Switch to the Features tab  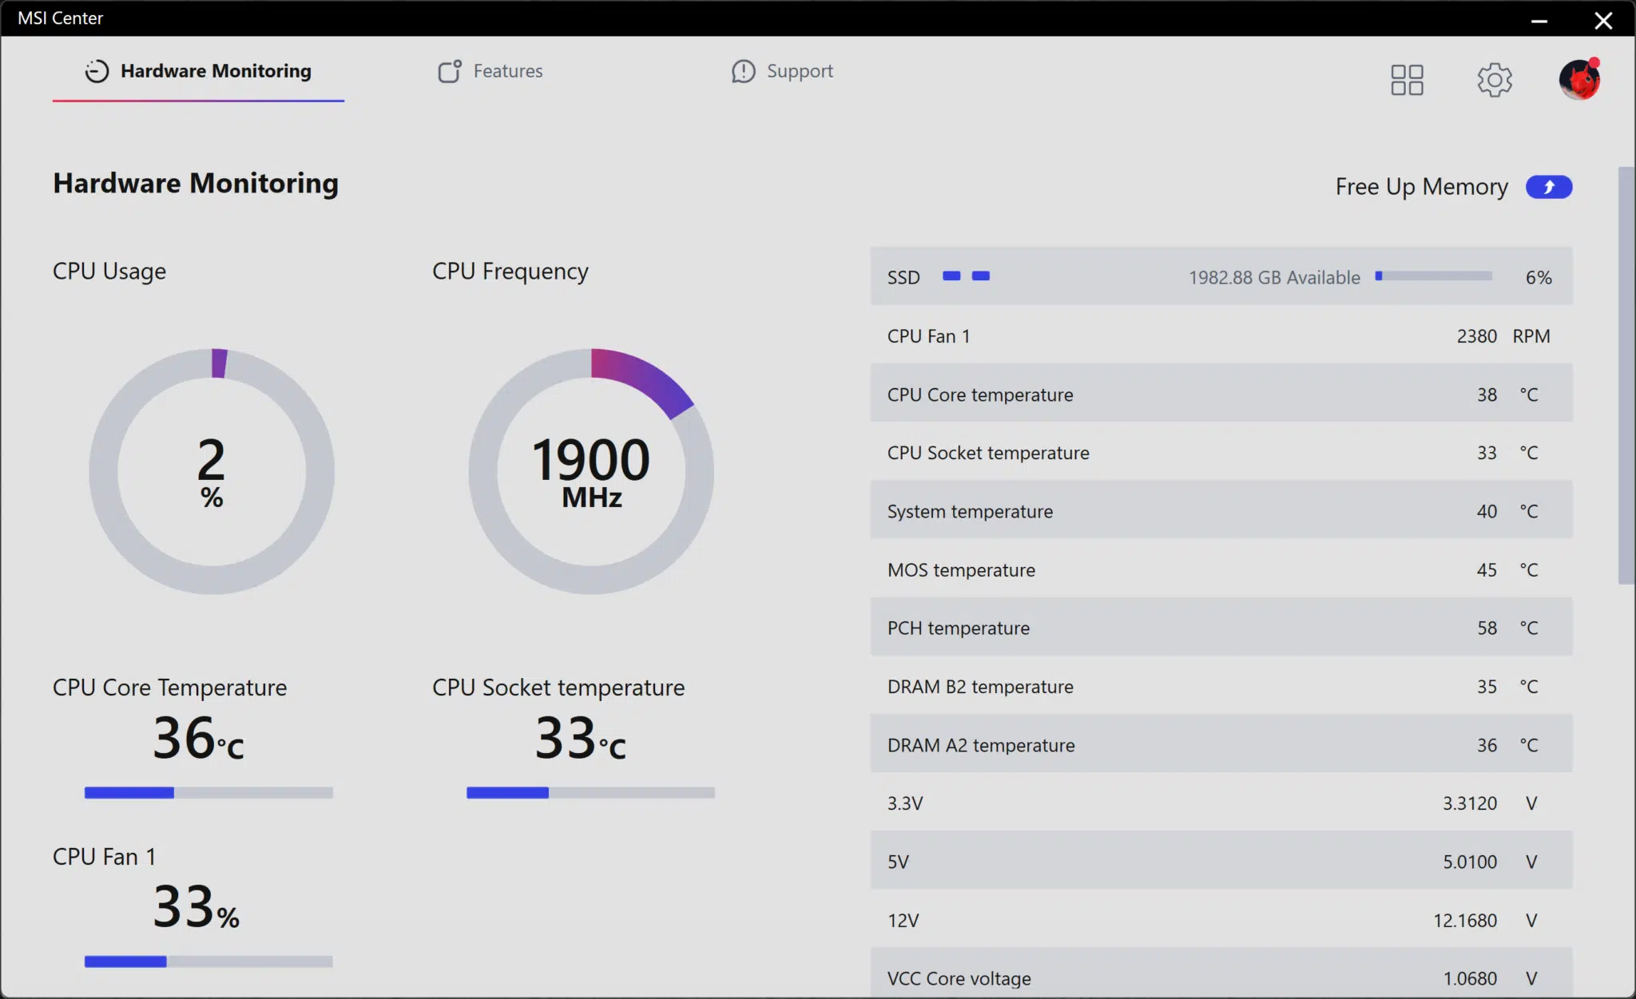[490, 71]
